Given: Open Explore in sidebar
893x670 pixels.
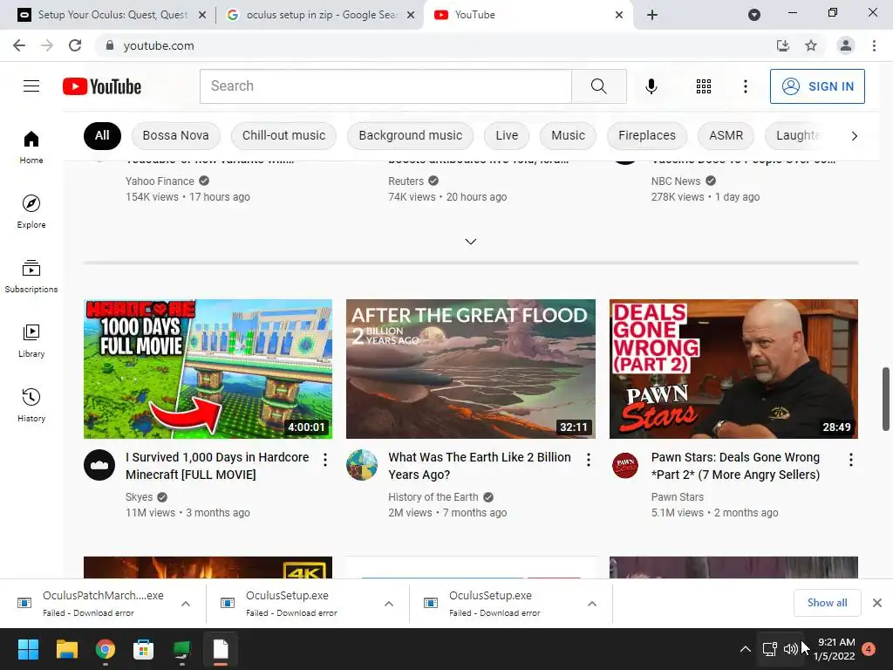Looking at the screenshot, I should tap(31, 211).
